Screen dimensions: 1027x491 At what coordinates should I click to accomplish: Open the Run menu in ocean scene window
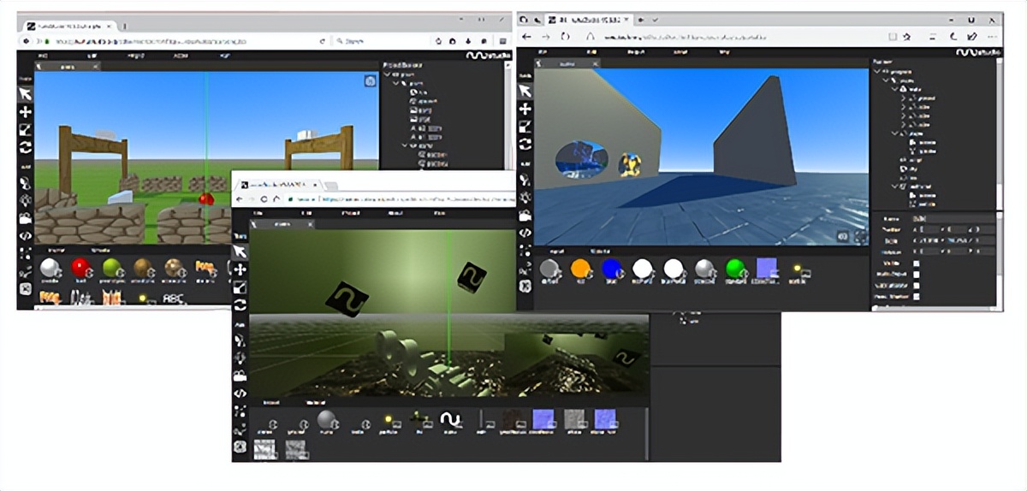(726, 52)
